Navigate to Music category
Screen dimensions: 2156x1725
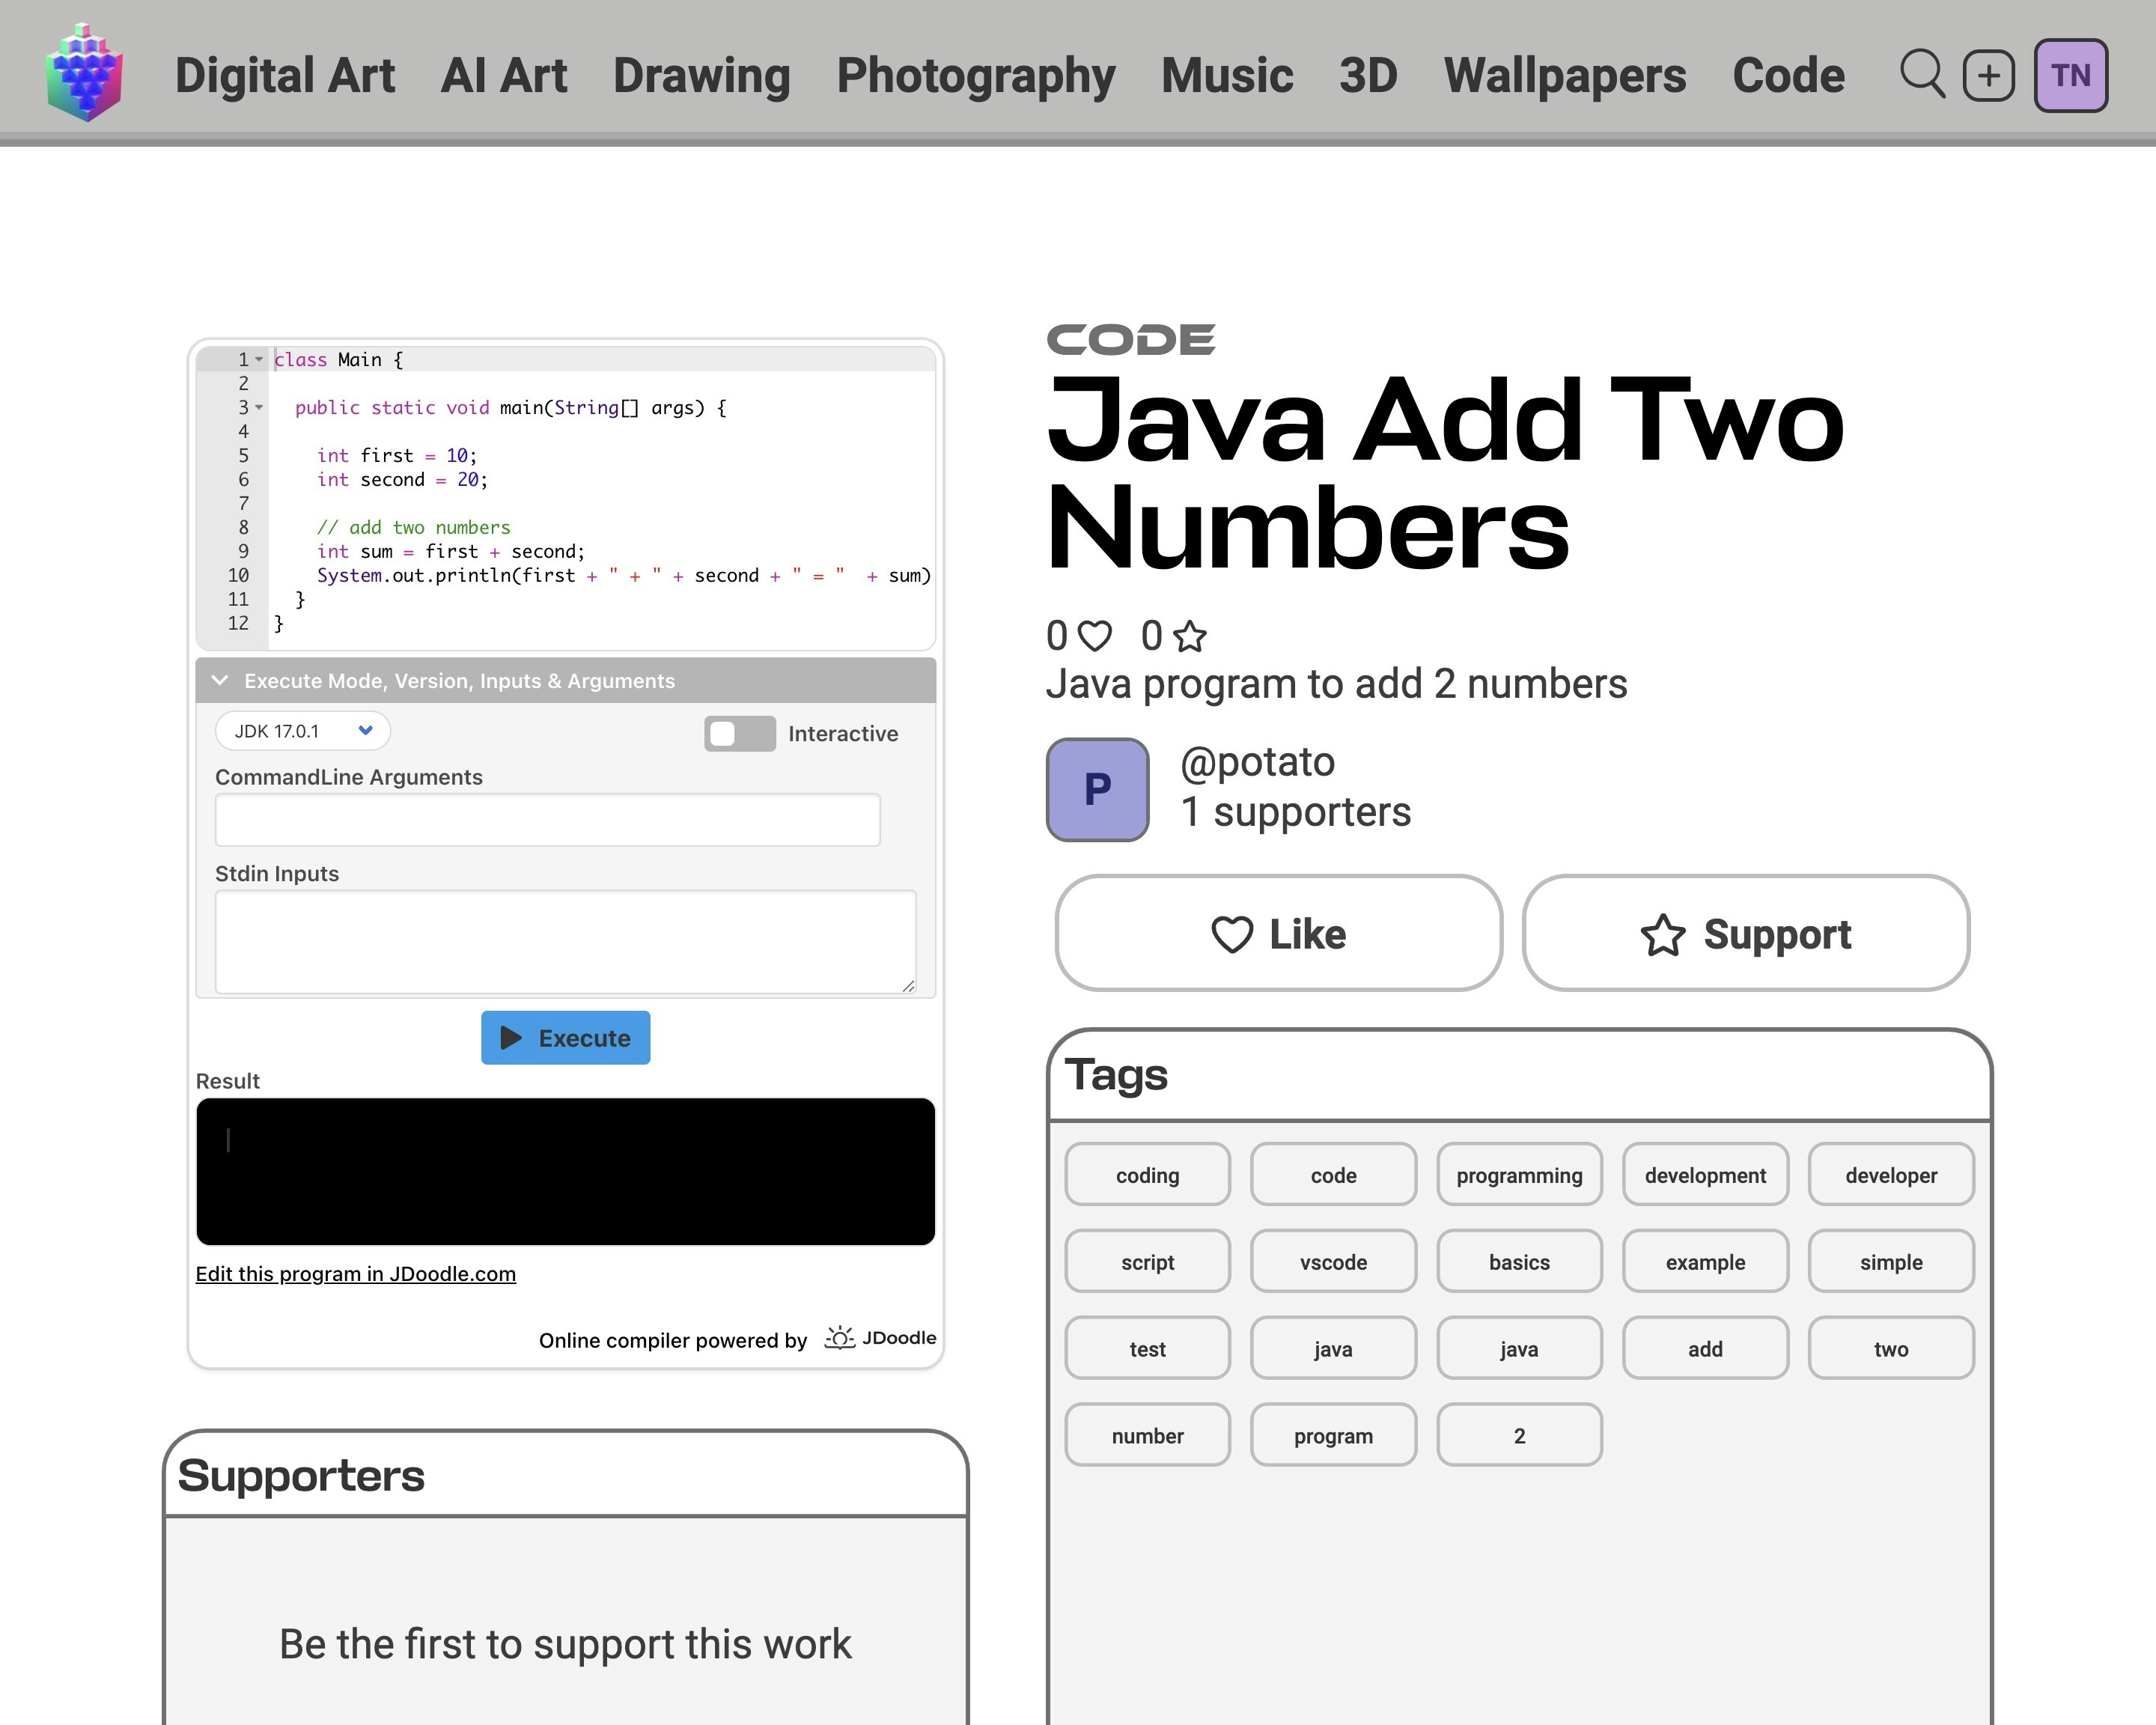(1227, 76)
